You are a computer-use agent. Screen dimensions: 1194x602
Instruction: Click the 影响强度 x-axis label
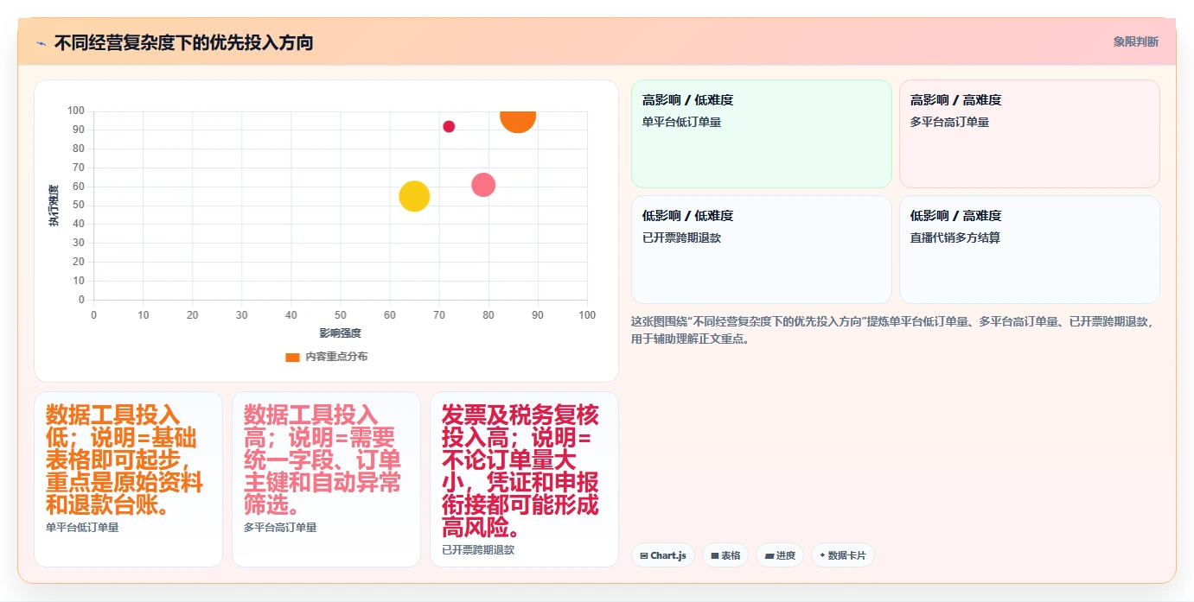[341, 333]
